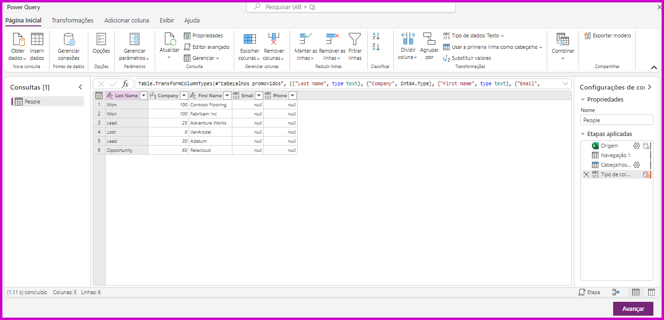Select the Contoso Flooring cell
Screen dimensions: 664x320
point(210,104)
